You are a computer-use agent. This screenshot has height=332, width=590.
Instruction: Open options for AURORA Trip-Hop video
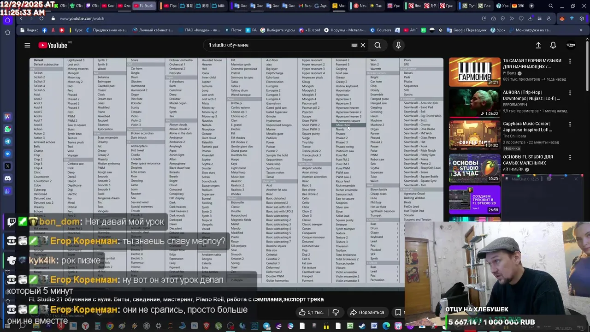coord(570,93)
